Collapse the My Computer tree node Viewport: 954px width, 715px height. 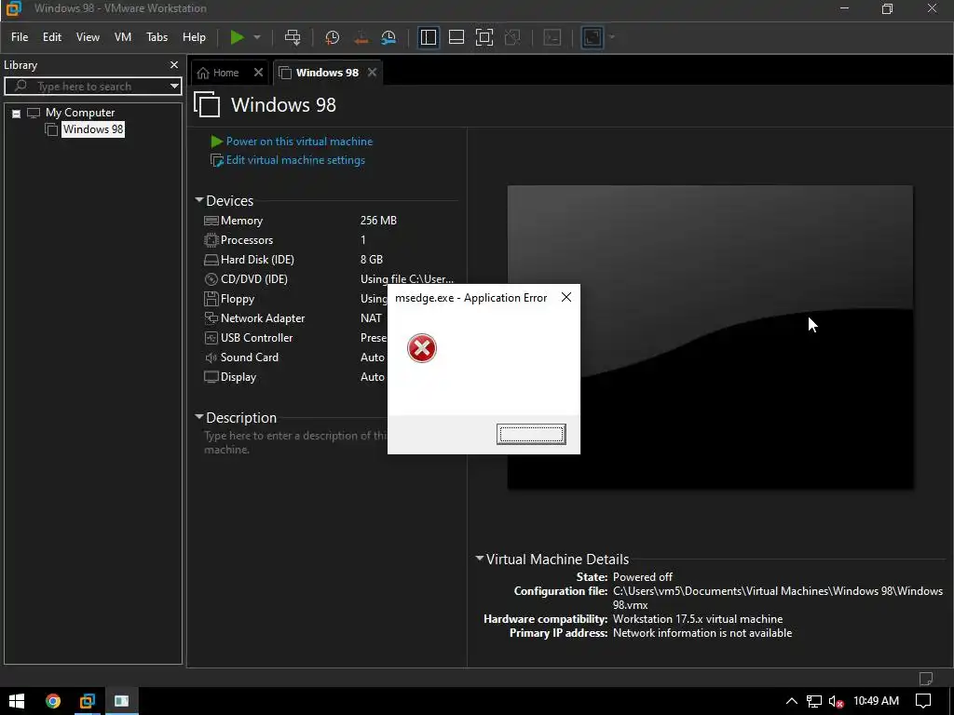pos(17,113)
